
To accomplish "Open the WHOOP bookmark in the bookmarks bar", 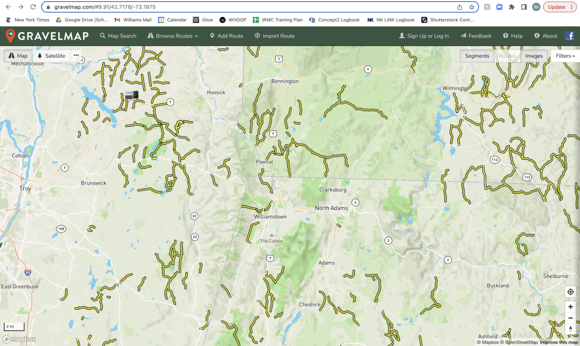I will [233, 19].
